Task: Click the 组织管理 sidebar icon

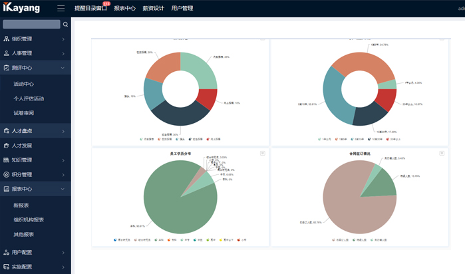Action: pos(7,39)
